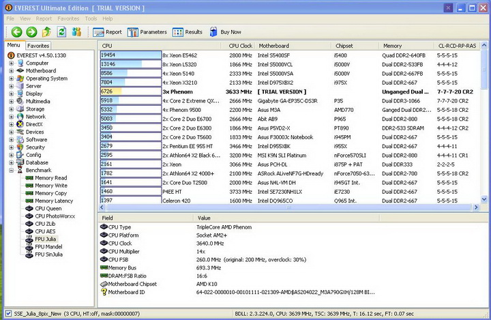This screenshot has height=320, width=491.
Task: Select the FPU SinJulia benchmark icon
Action: coord(29,254)
